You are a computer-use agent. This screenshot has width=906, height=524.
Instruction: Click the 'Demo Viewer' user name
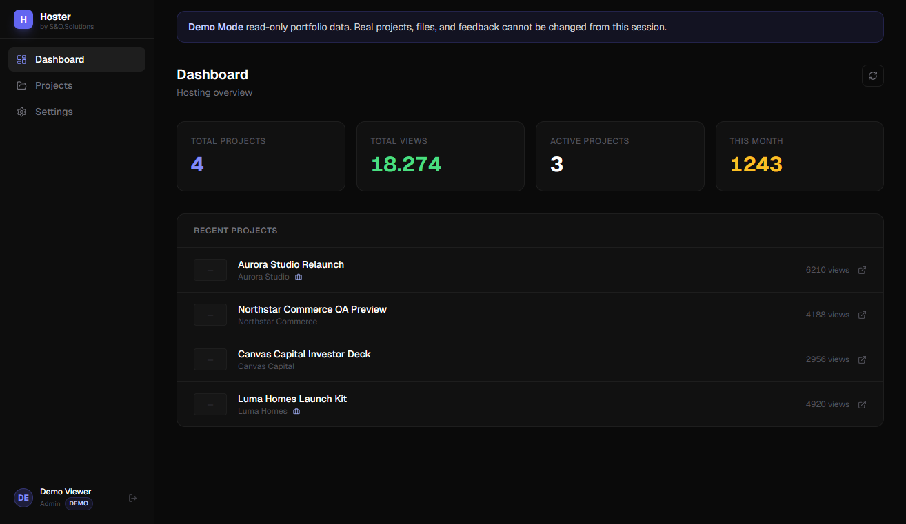click(x=66, y=492)
